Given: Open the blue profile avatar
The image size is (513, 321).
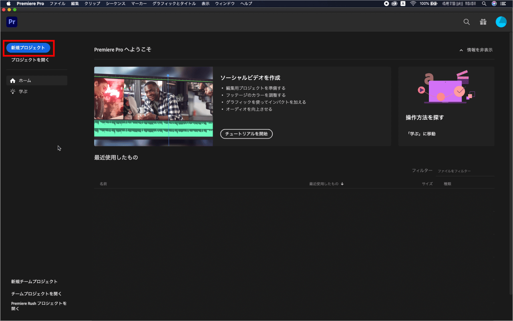Looking at the screenshot, I should point(501,22).
